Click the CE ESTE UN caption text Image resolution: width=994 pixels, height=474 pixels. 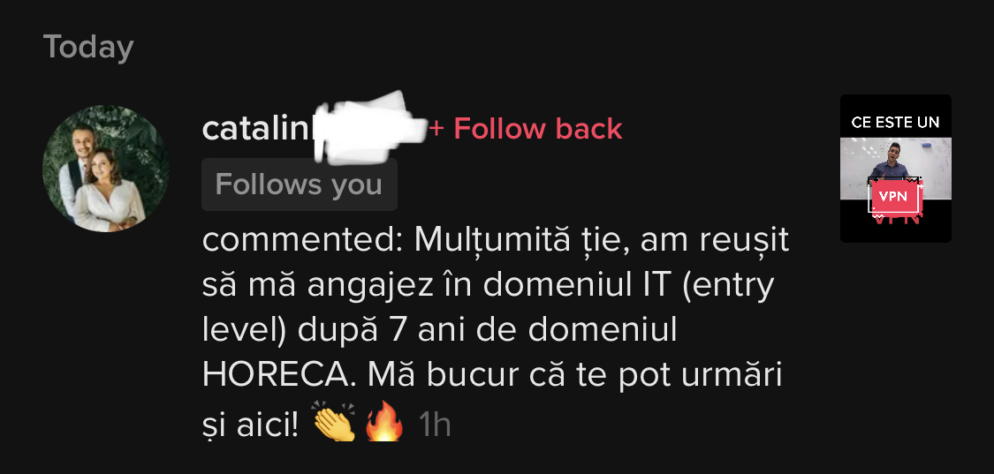click(895, 123)
